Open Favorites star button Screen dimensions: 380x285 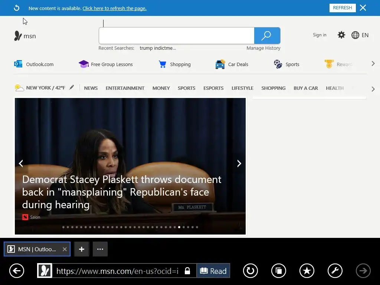click(307, 271)
